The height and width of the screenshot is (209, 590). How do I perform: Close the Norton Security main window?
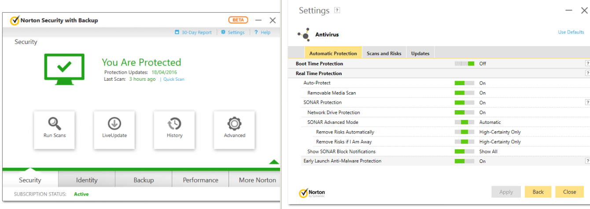(x=273, y=20)
